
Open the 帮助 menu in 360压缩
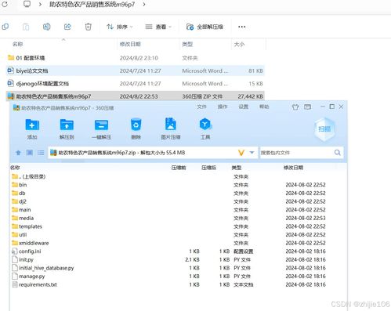(264, 107)
